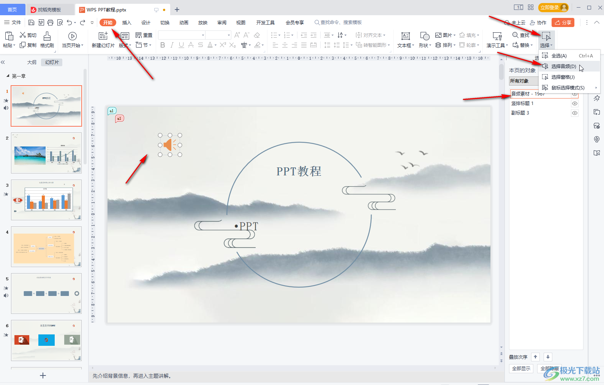The width and height of the screenshot is (604, 385).
Task: Toggle Bold formatting
Action: click(x=163, y=45)
